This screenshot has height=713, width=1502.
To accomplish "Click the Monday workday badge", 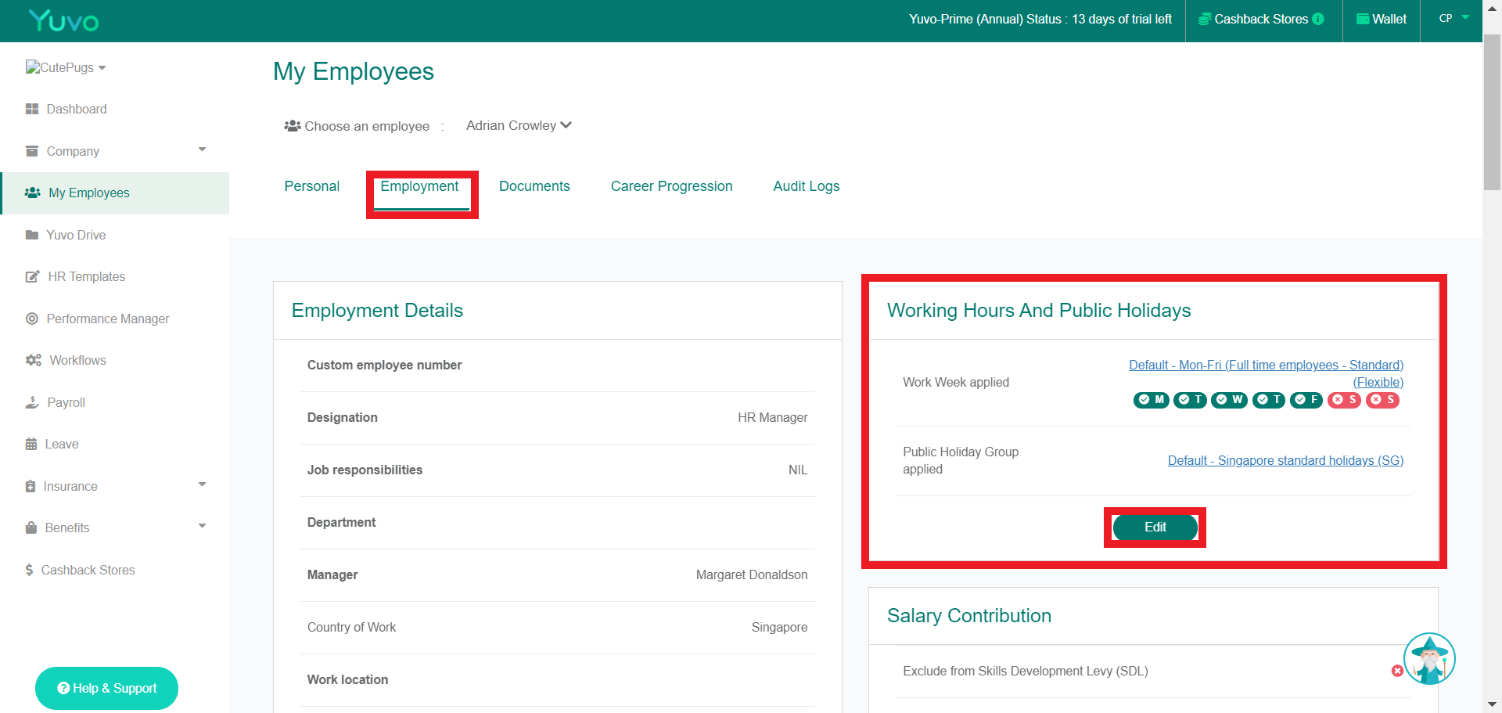I will (x=1152, y=400).
